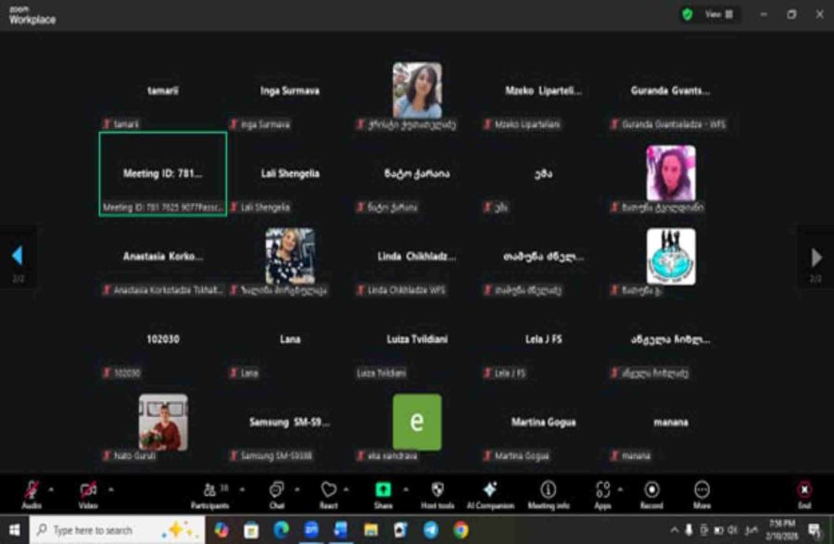Open the Participants panel
This screenshot has width=834, height=544.
[210, 491]
